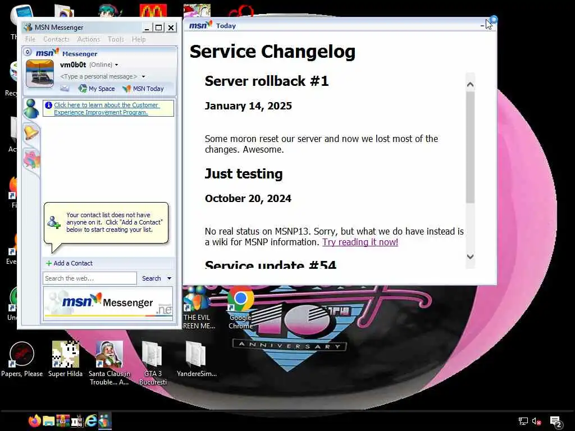
Task: Open the WinRAR taskbar icon
Action: click(63, 421)
